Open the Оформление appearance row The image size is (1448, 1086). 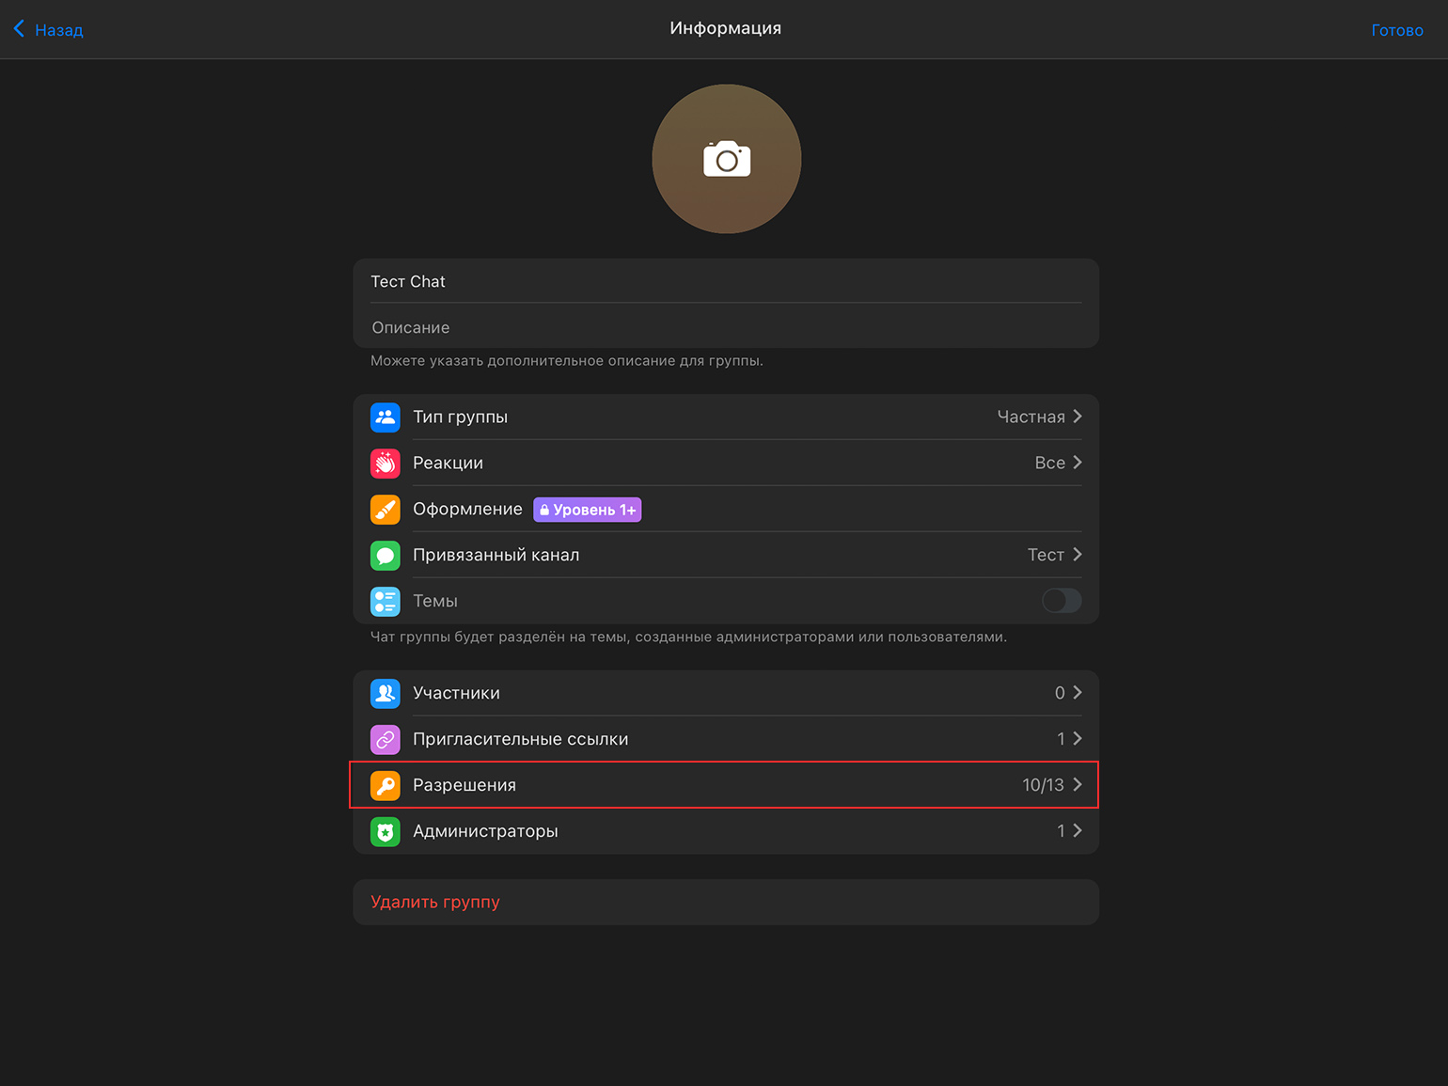pyautogui.click(x=726, y=509)
